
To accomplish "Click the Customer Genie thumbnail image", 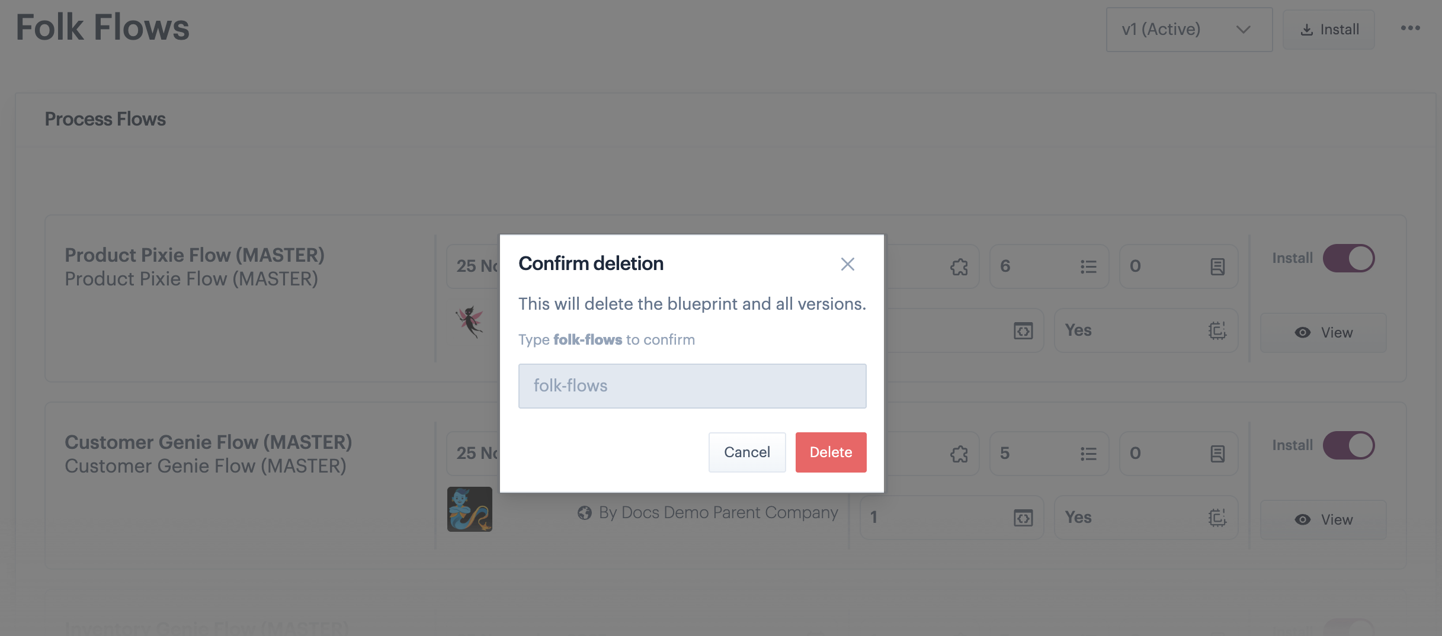I will 470,509.
